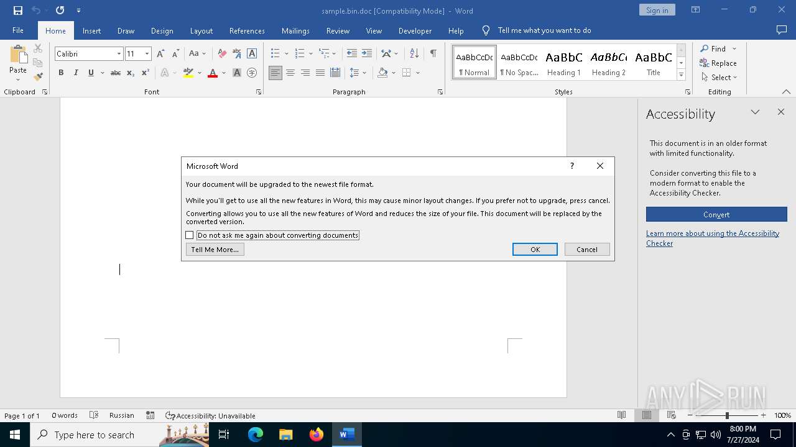Image resolution: width=796 pixels, height=447 pixels.
Task: Check 'Do not ask me again about converting documents'
Action: pos(190,235)
